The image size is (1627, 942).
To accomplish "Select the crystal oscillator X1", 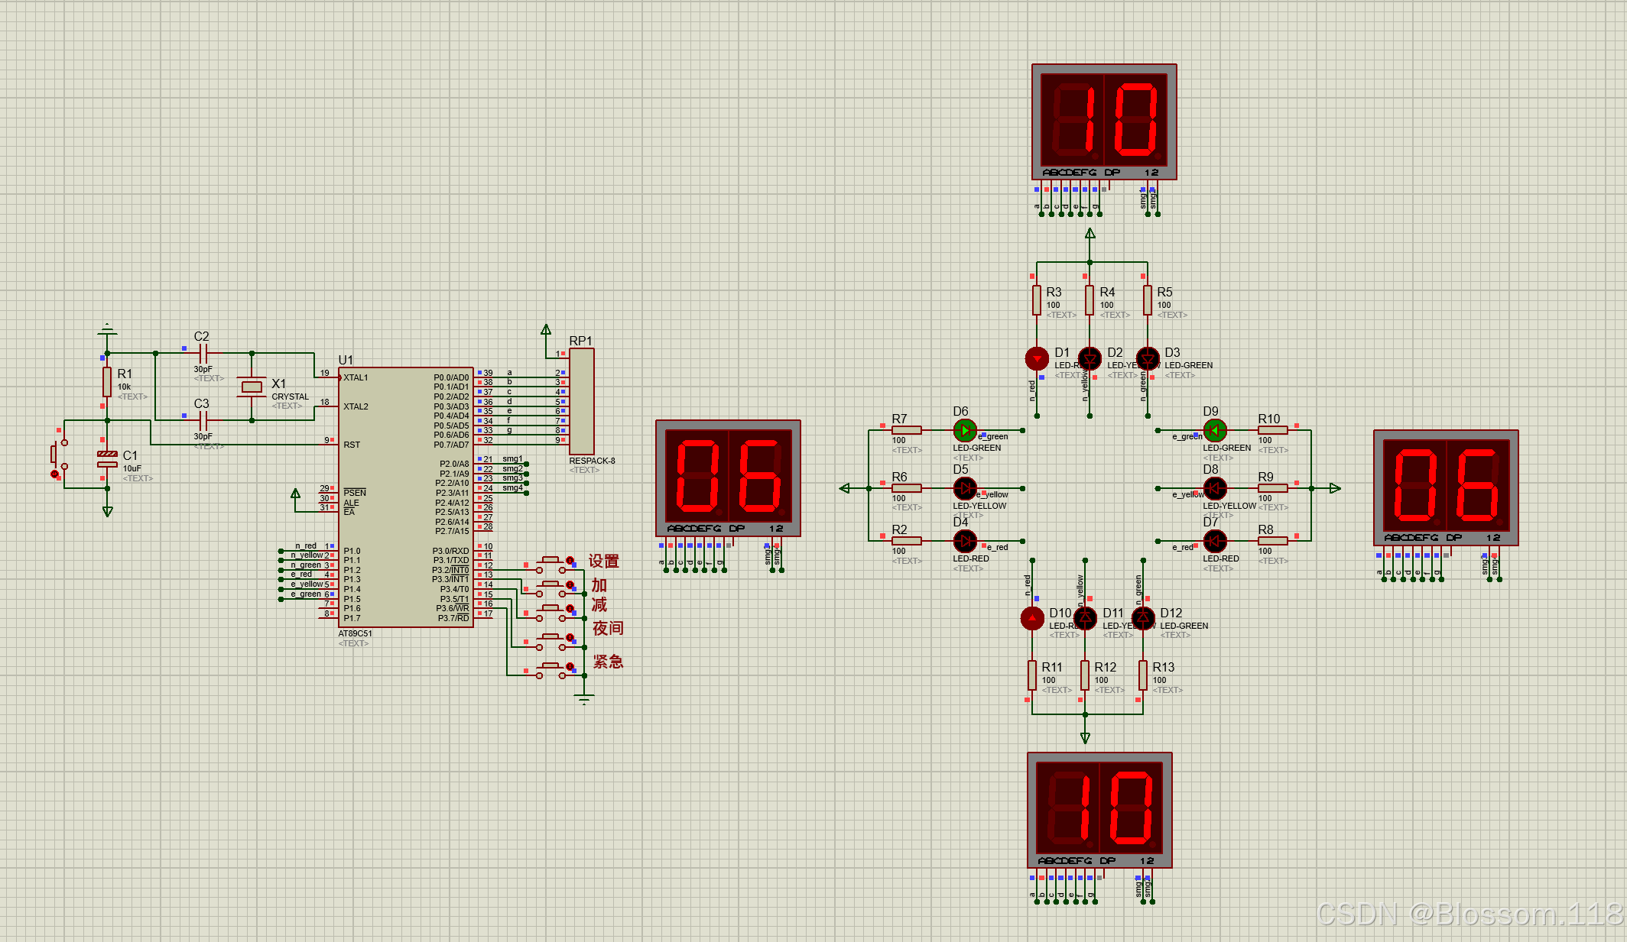I will pyautogui.click(x=252, y=387).
